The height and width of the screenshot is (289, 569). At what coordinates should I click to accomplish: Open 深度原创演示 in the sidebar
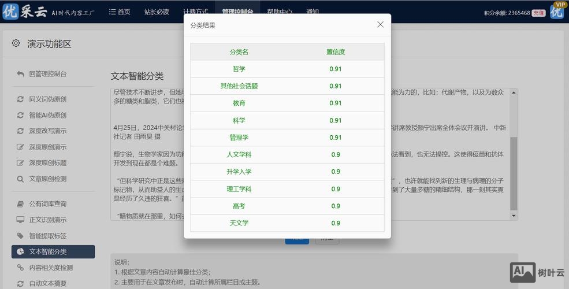click(48, 147)
